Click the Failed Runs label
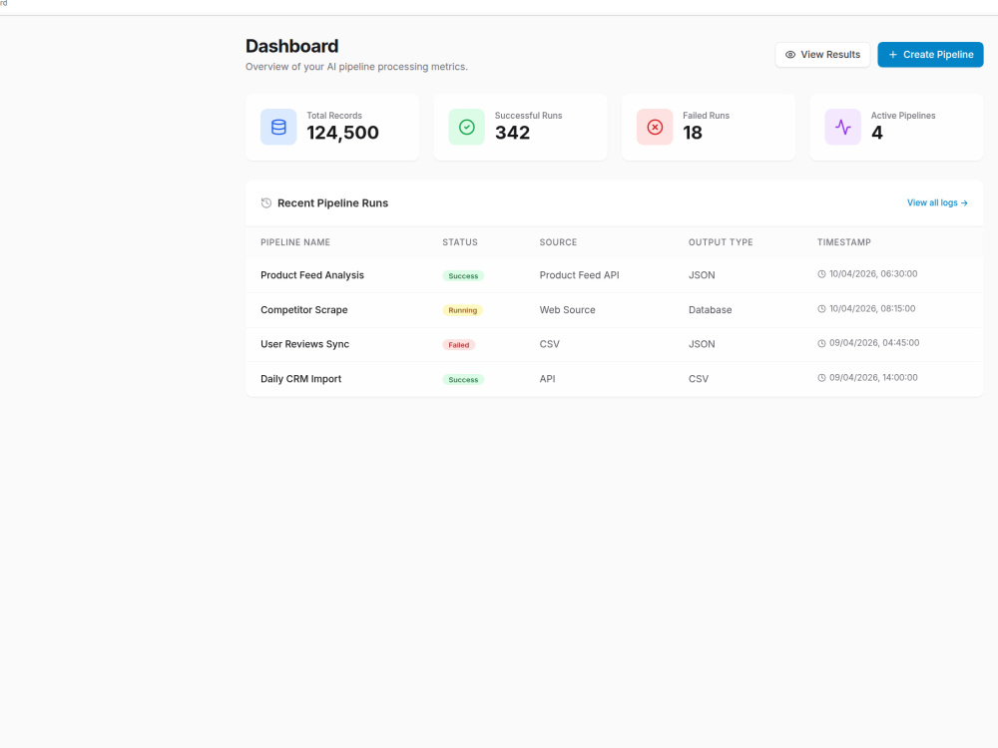The width and height of the screenshot is (998, 748). click(x=706, y=116)
